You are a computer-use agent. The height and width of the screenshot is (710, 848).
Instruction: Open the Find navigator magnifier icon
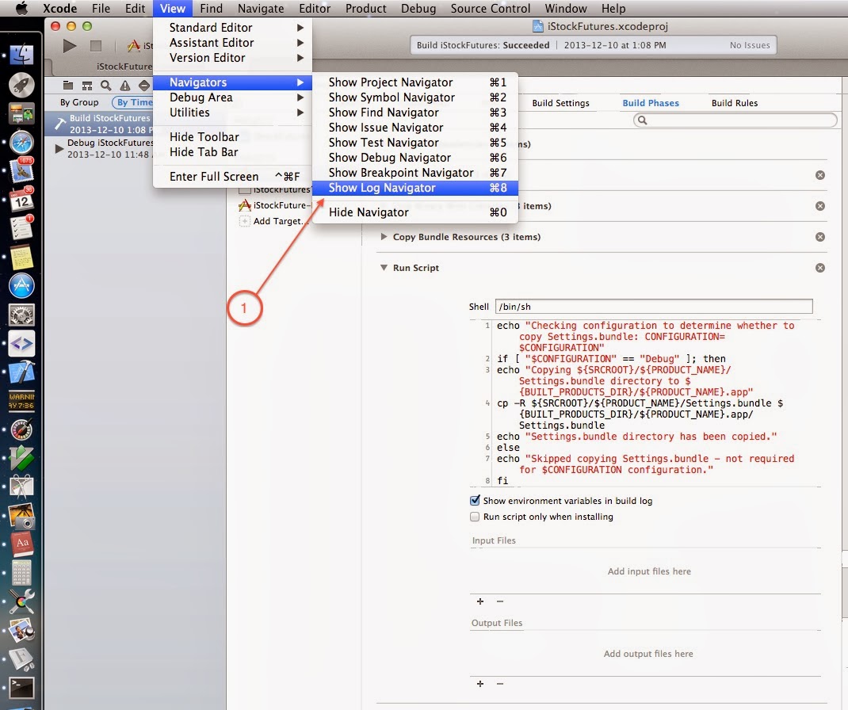[106, 86]
